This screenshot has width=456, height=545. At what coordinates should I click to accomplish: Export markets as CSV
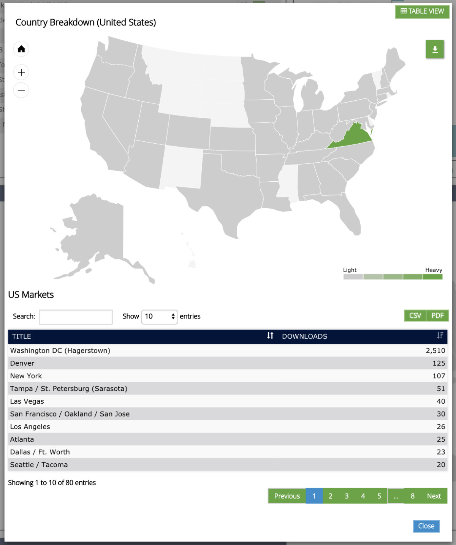(x=415, y=315)
